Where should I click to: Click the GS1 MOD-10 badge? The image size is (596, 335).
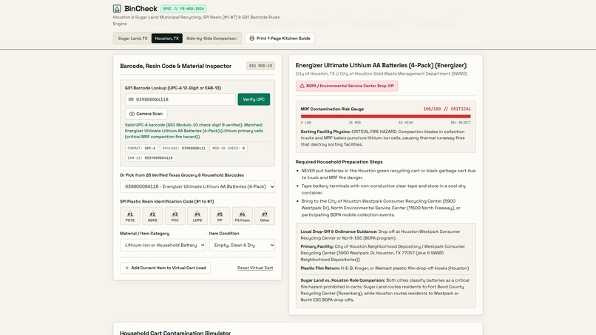tap(260, 66)
